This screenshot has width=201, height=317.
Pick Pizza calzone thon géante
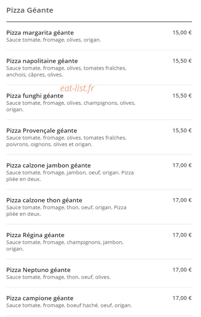pyautogui.click(x=99, y=207)
